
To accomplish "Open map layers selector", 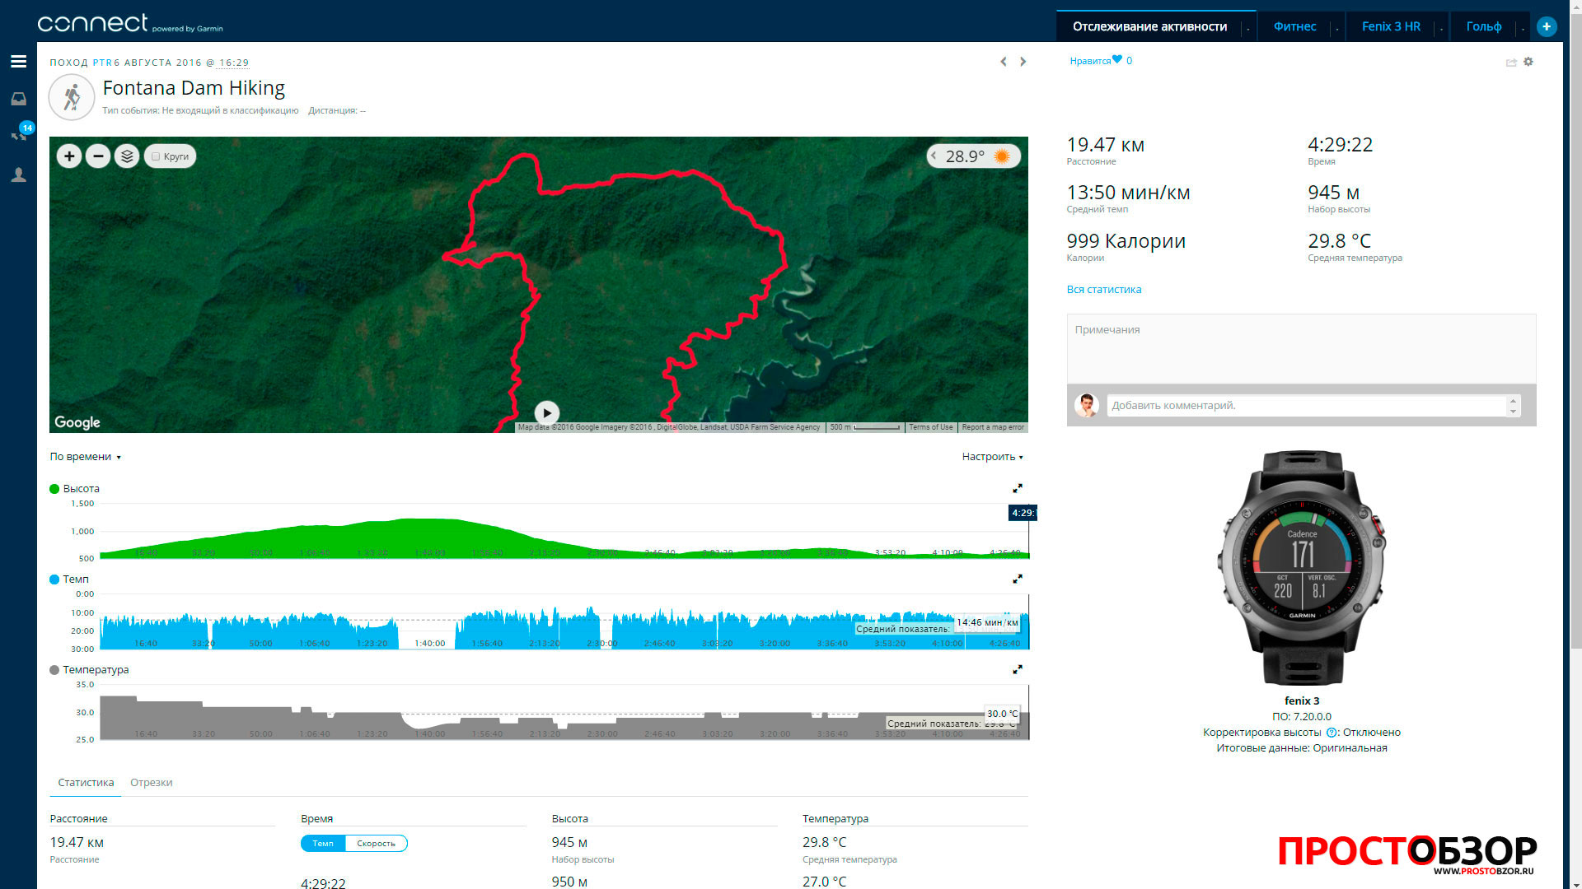I will point(127,156).
